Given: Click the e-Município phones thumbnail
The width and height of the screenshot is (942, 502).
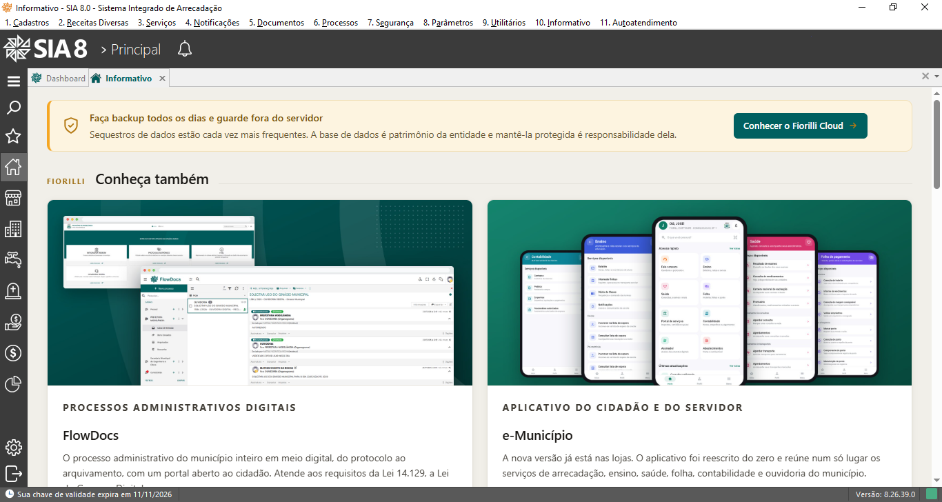Looking at the screenshot, I should click(x=699, y=292).
